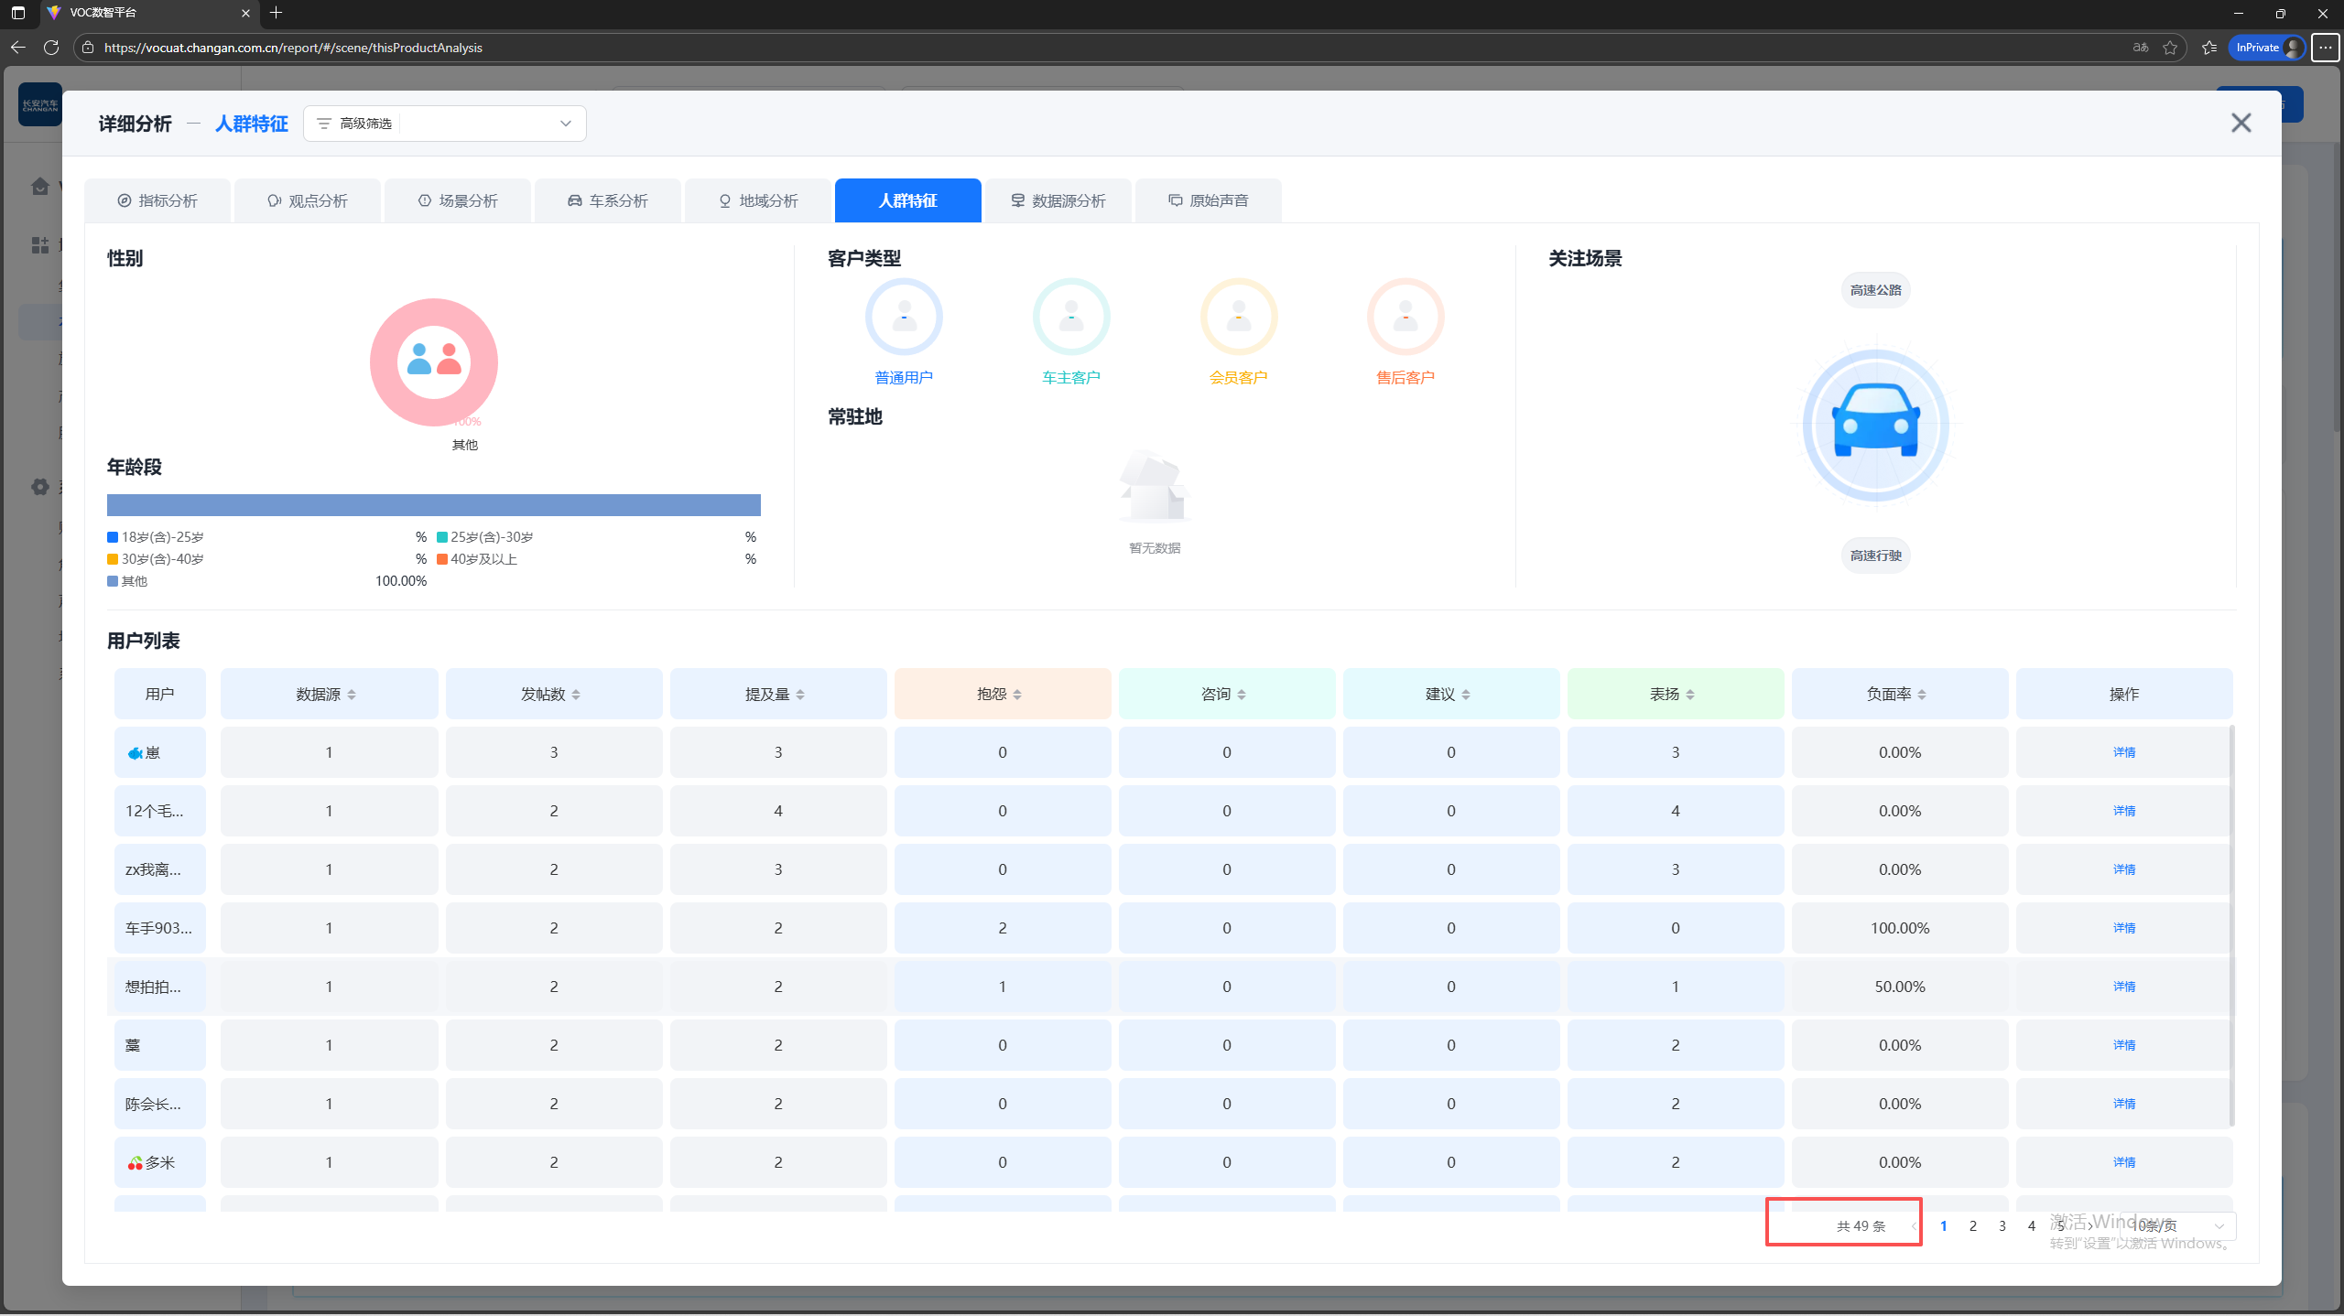Open the 高级筛选 dropdown
Viewport: 2344px width, 1316px height.
click(444, 124)
